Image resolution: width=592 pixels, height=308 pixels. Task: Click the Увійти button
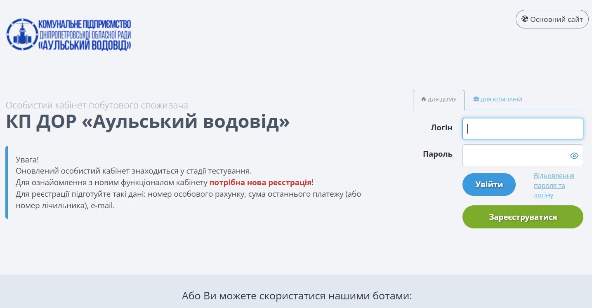pos(489,184)
